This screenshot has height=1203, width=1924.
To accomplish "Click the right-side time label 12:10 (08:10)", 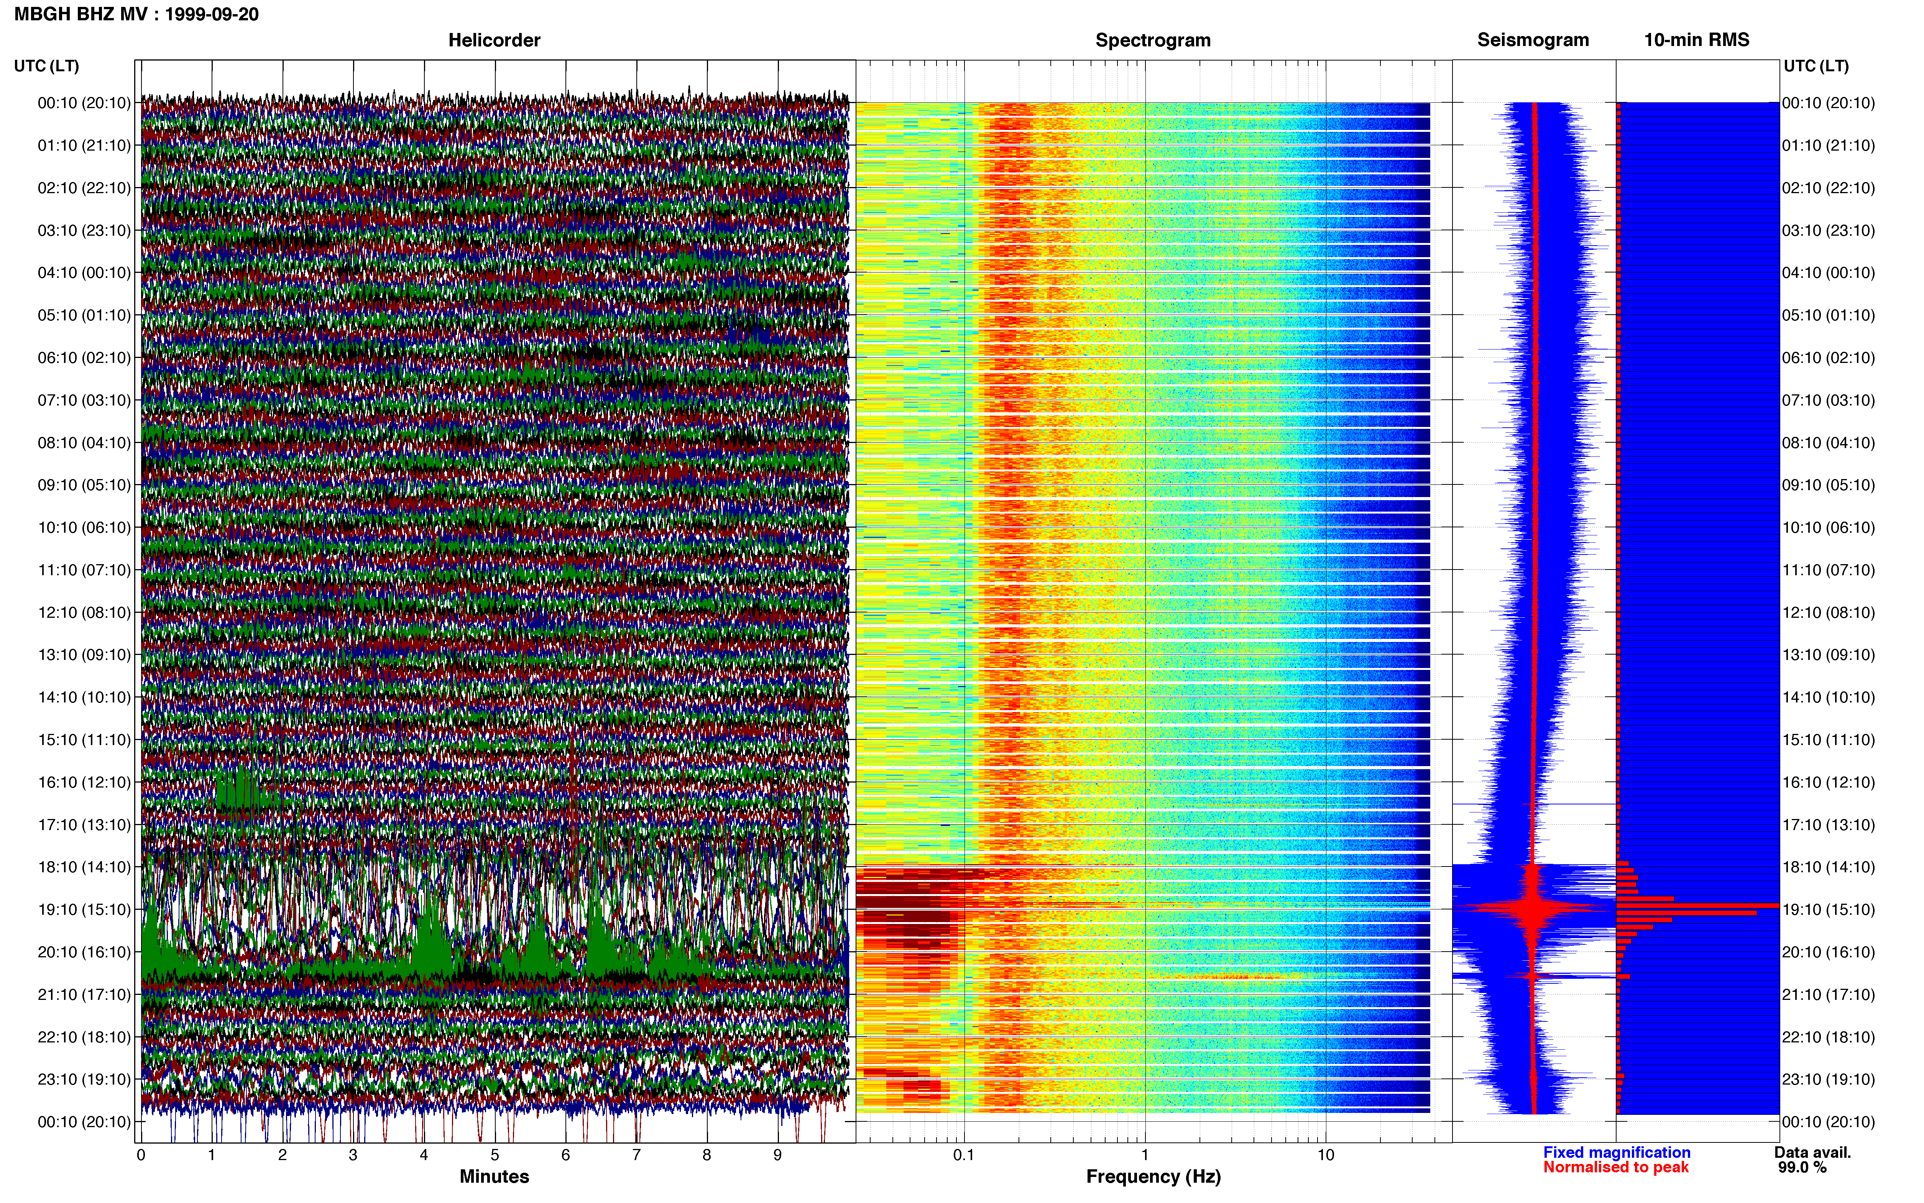I will click(x=1829, y=613).
